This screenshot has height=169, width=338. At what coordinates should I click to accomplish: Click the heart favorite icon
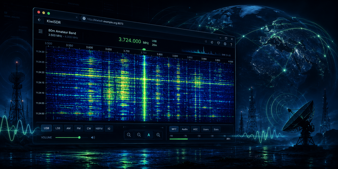coord(219,43)
